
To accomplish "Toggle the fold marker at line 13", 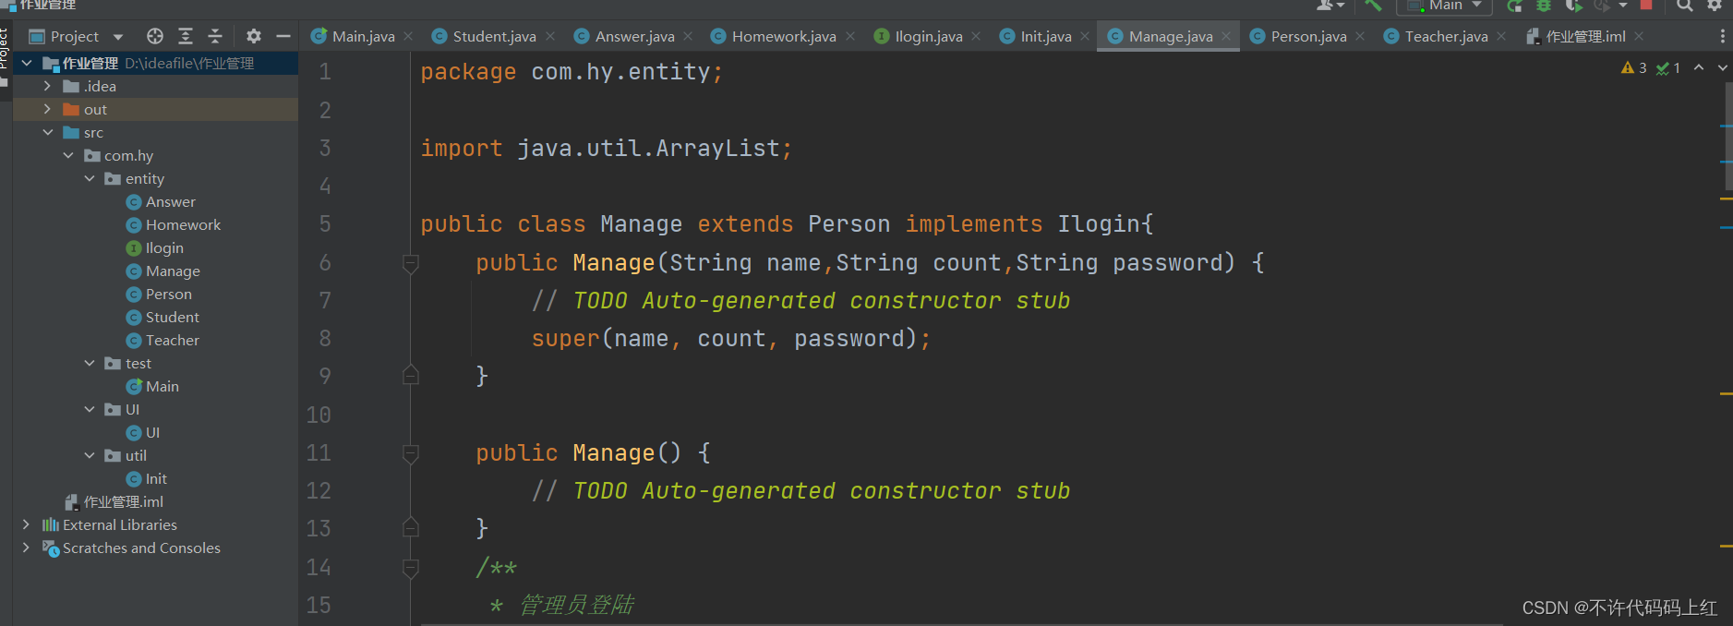I will (x=411, y=527).
